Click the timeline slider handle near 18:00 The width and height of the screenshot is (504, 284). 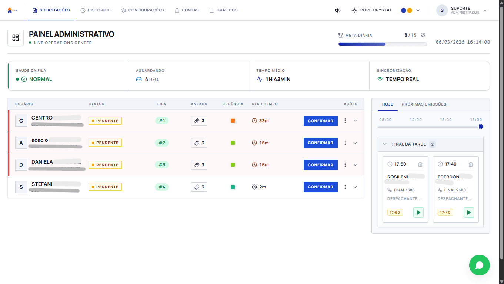[480, 127]
